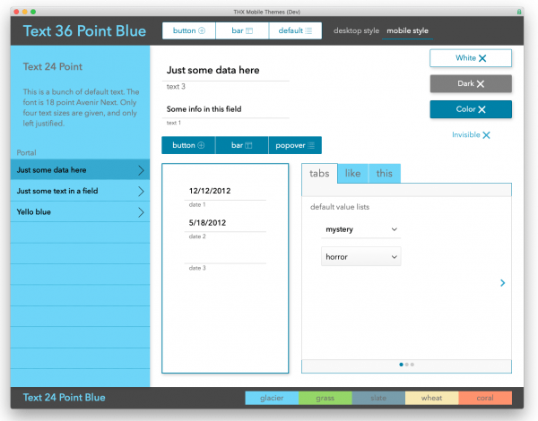Viewport: 538px width, 421px height.
Task: Click the X icon on White button
Action: point(482,58)
